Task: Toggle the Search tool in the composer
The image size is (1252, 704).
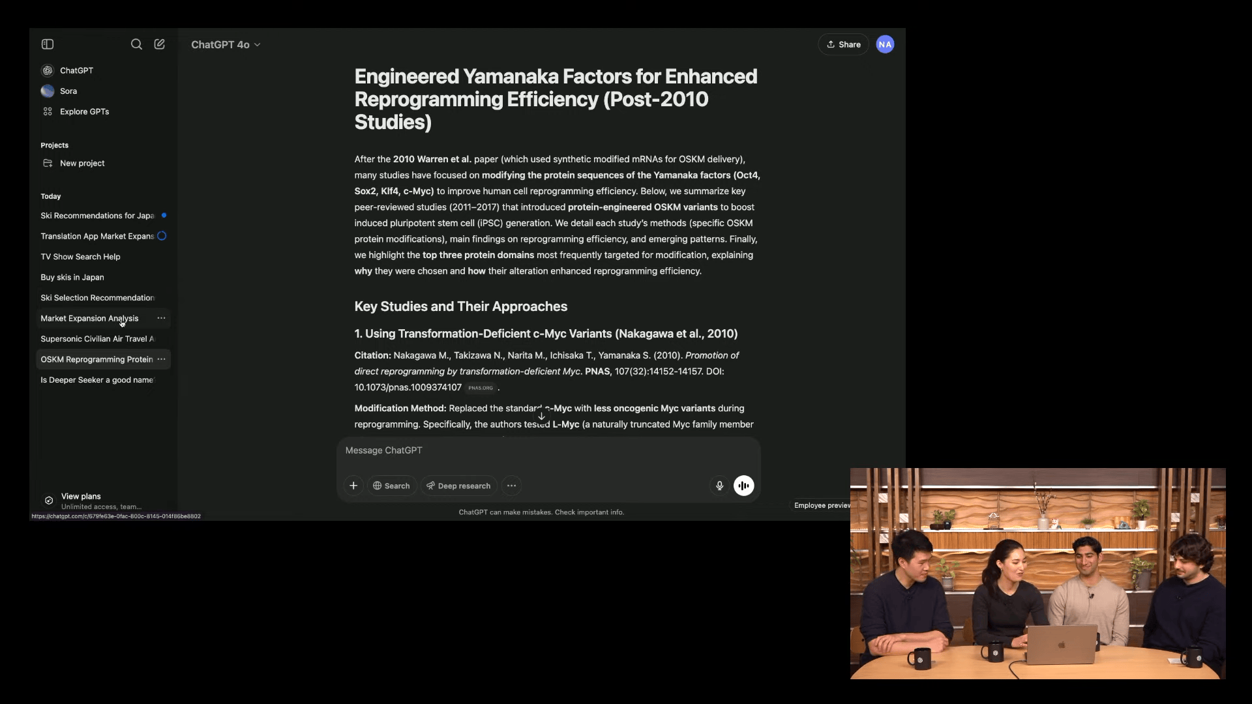Action: 391,486
